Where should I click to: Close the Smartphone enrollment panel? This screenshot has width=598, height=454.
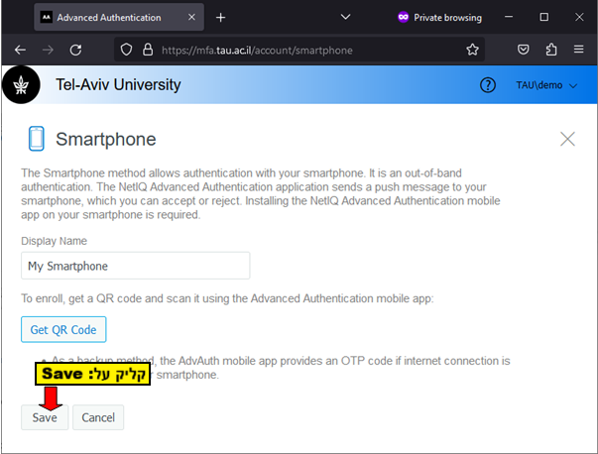pyautogui.click(x=567, y=139)
